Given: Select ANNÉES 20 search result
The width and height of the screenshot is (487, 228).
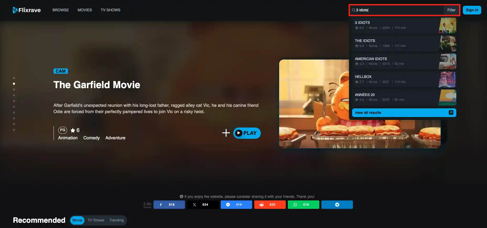Looking at the screenshot, I should [x=404, y=97].
